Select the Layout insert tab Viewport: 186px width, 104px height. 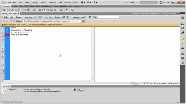click(x=14, y=6)
